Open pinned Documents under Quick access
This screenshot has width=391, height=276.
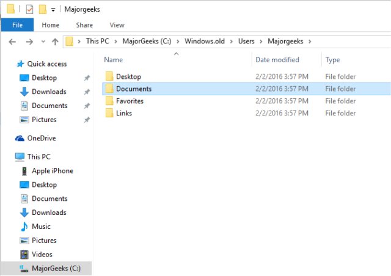click(49, 106)
